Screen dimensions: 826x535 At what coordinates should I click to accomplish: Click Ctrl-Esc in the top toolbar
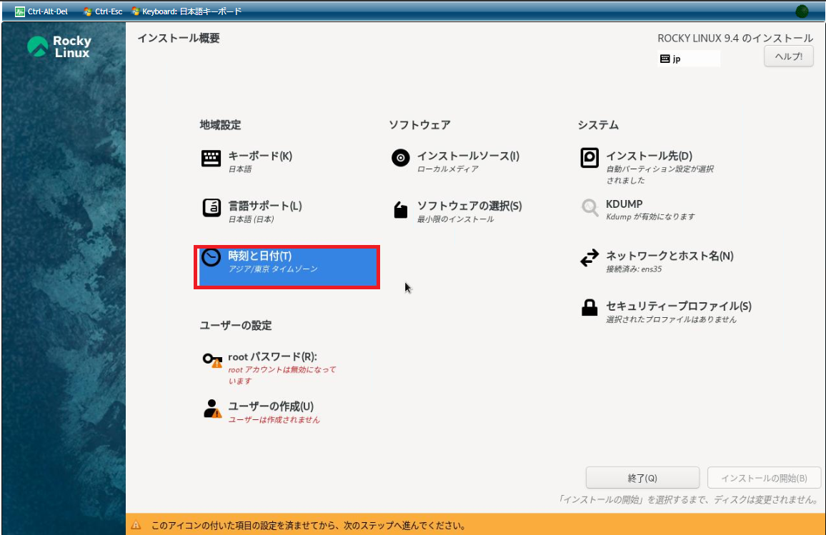(103, 11)
